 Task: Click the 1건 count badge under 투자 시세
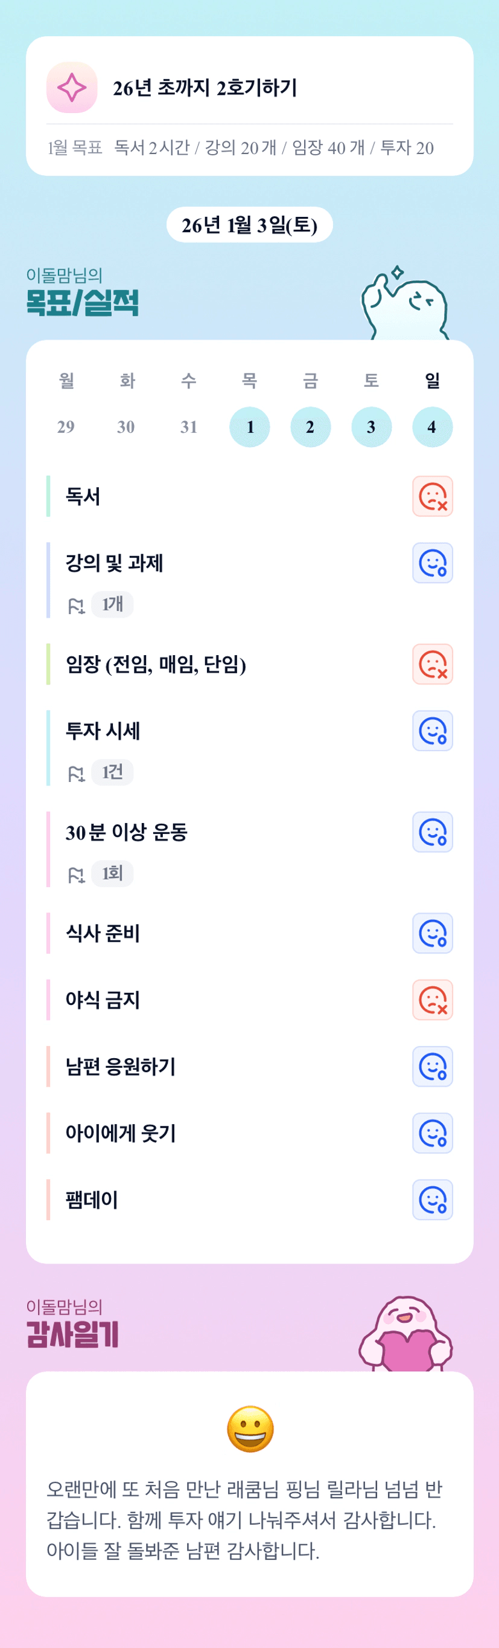click(112, 772)
